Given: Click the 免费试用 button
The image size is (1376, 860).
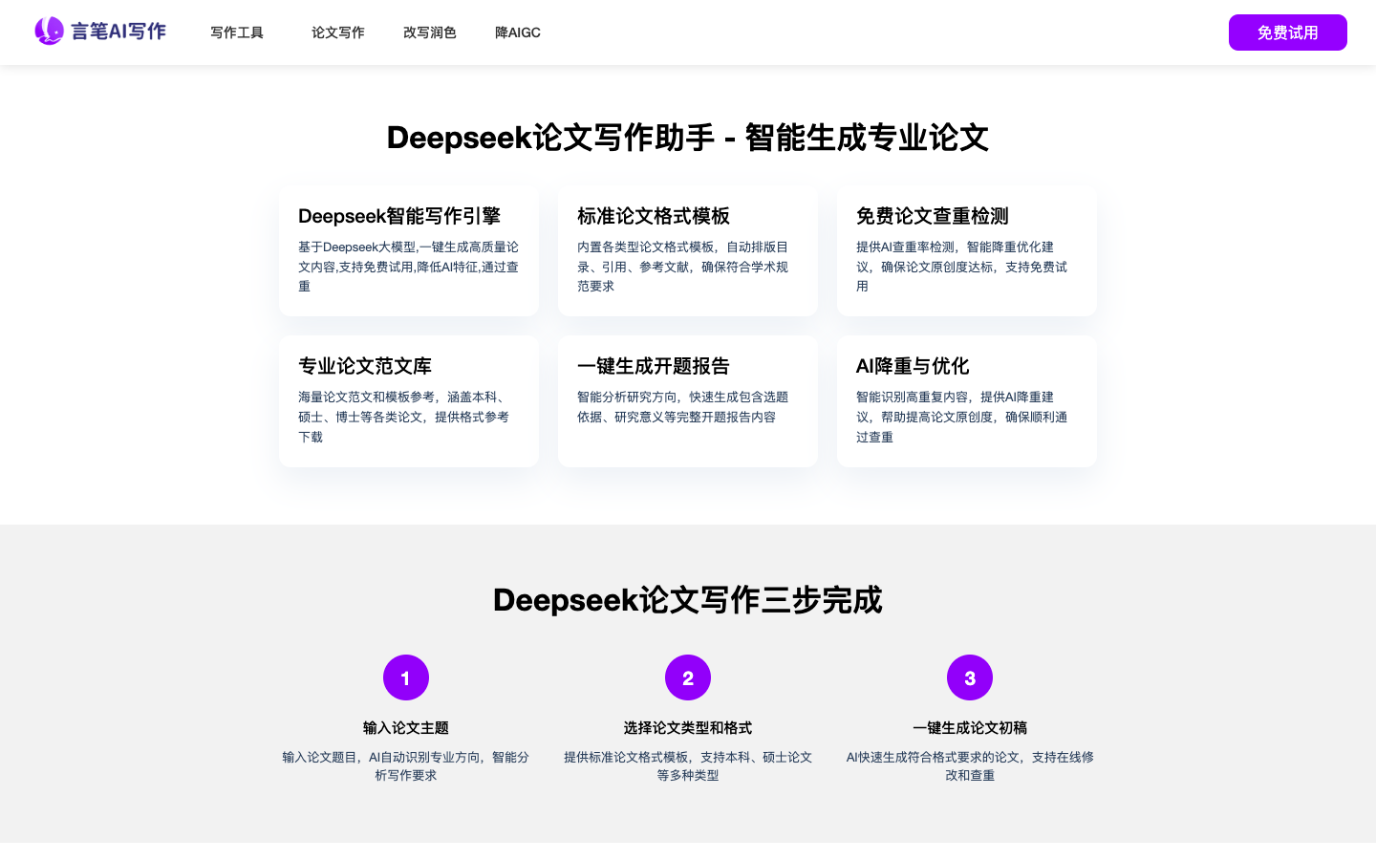Looking at the screenshot, I should coord(1288,32).
